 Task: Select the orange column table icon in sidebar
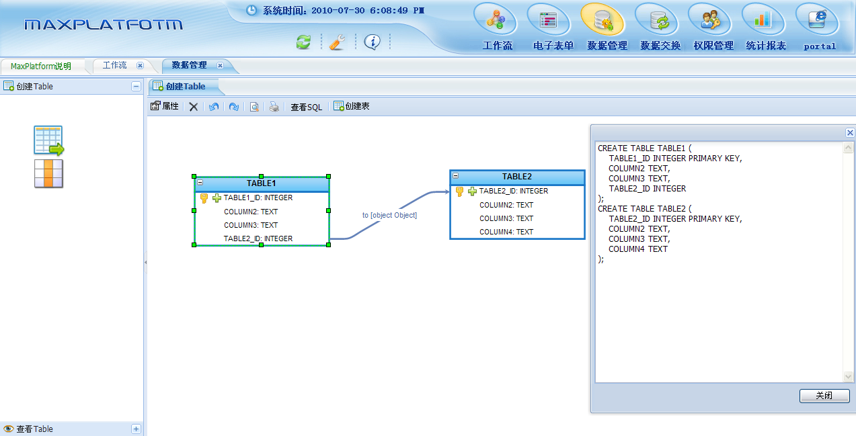point(48,173)
